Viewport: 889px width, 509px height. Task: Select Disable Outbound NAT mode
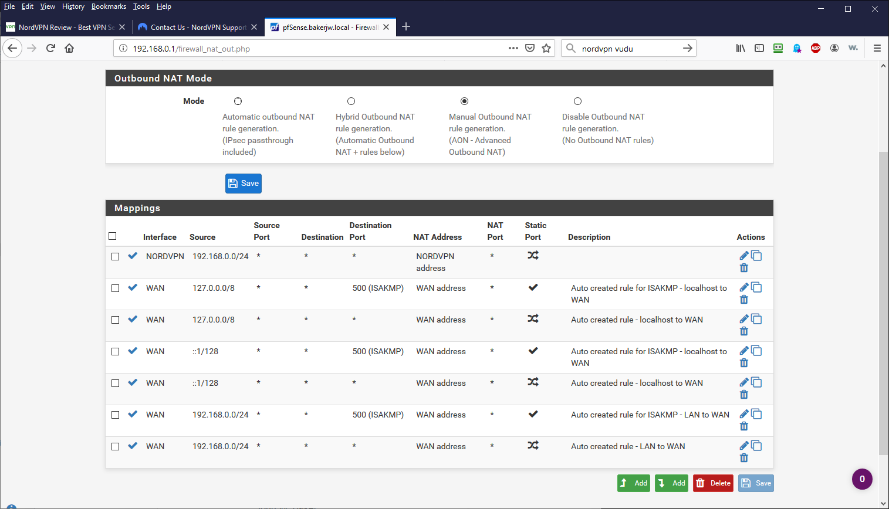[577, 101]
